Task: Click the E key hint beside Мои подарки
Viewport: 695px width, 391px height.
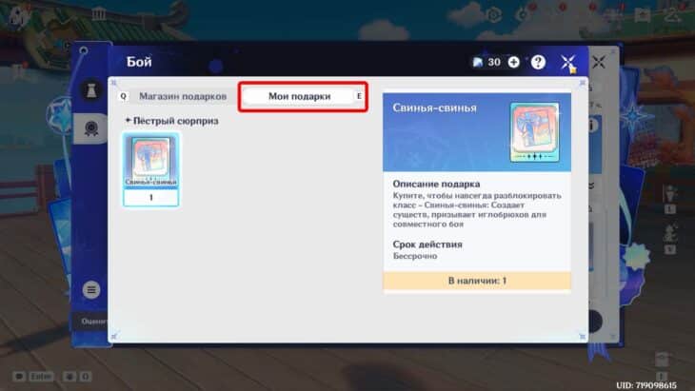Action: [359, 96]
